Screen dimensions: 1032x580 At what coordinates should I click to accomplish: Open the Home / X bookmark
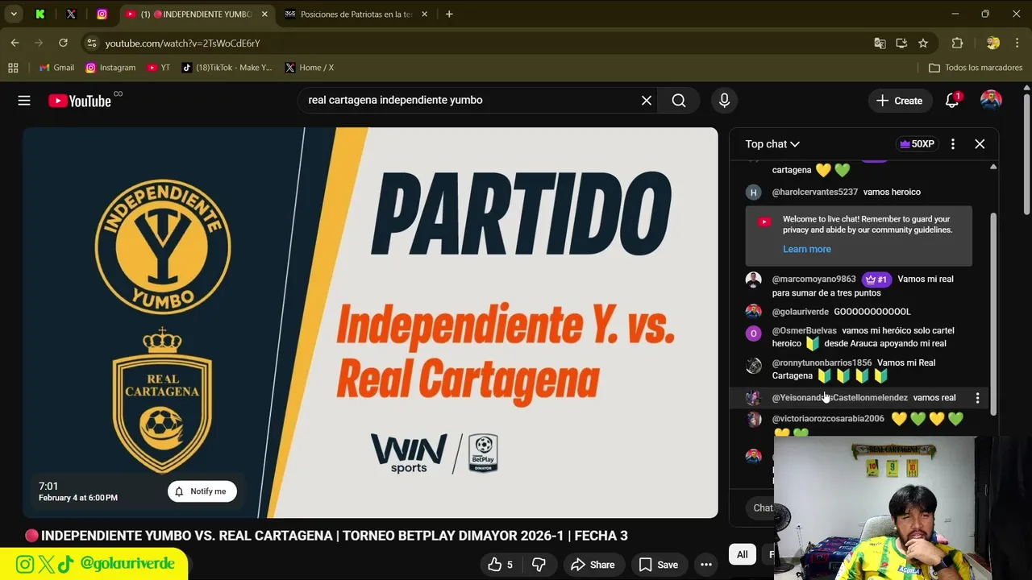(309, 68)
